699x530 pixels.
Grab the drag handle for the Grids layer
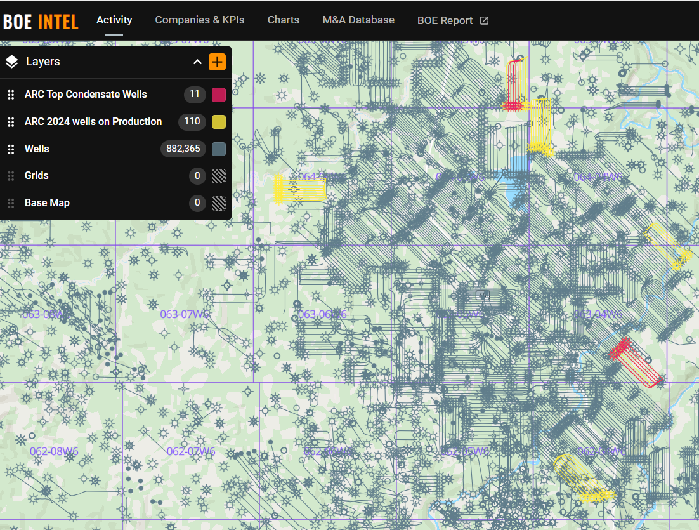coord(11,176)
